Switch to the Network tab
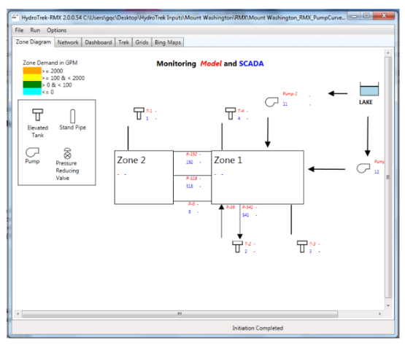Viewport: 405px width, 347px height. 68,42
